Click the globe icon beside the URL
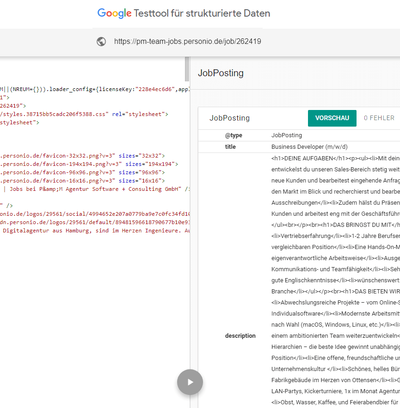 (x=101, y=42)
